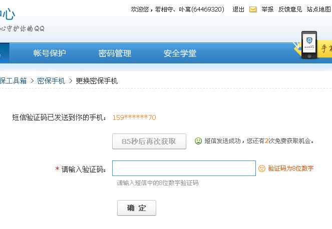The width and height of the screenshot is (332, 229).
Task: Click the orange sad-face error icon
Action: pos(262,168)
